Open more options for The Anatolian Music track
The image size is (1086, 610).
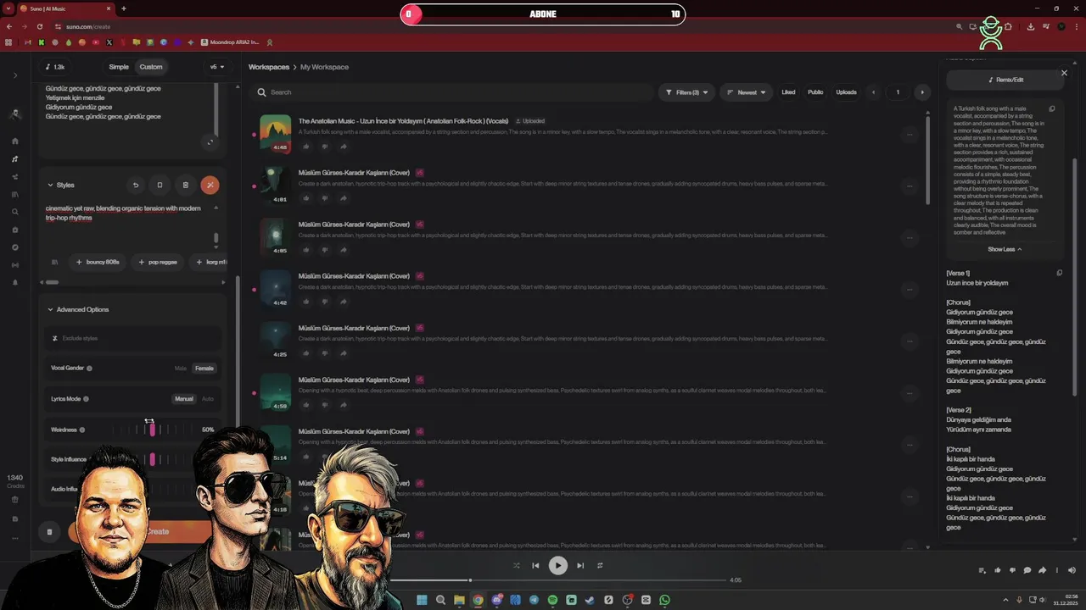click(910, 134)
